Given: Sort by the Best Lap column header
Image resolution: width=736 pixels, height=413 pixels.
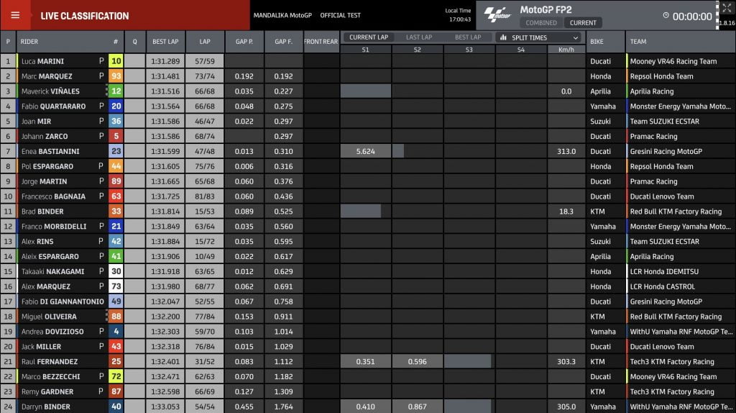Looking at the screenshot, I should pyautogui.click(x=165, y=42).
